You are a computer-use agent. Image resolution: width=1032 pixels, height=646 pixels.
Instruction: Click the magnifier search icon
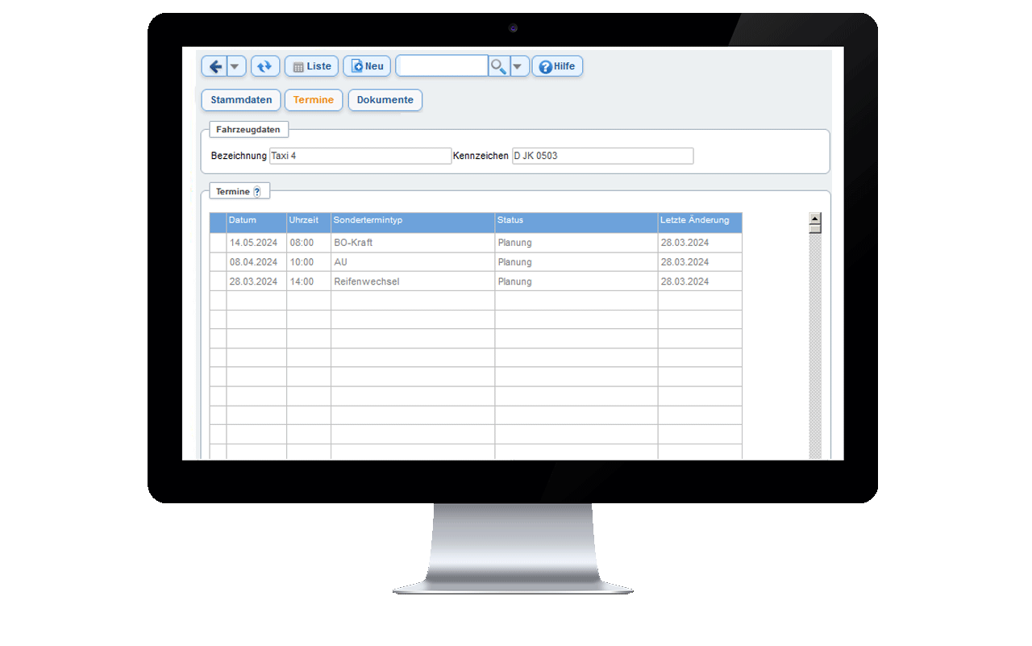[499, 66]
